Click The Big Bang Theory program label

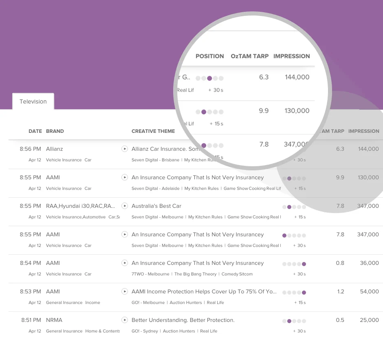196,274
